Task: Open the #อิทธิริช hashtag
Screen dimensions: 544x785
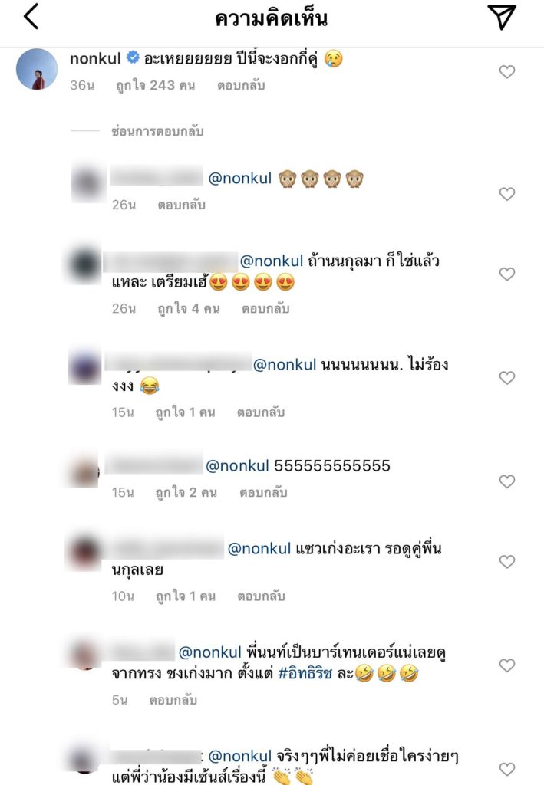Action: (305, 673)
